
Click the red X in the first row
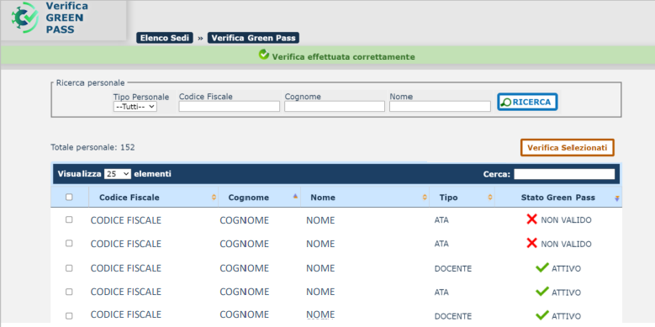(x=531, y=219)
